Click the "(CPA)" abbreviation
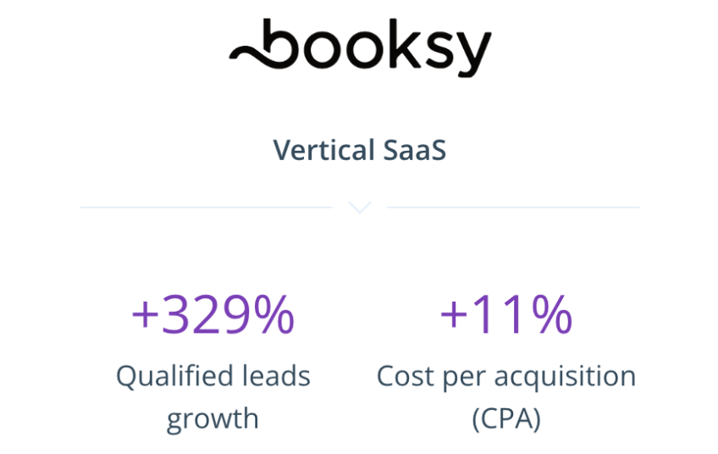Screen dimensions: 718x454 pyautogui.click(x=506, y=418)
